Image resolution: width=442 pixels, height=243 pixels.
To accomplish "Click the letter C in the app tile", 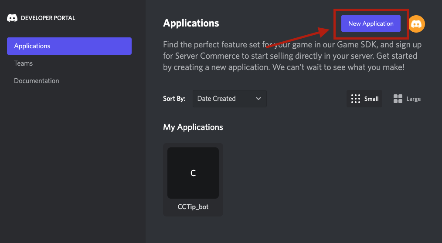I will point(193,173).
